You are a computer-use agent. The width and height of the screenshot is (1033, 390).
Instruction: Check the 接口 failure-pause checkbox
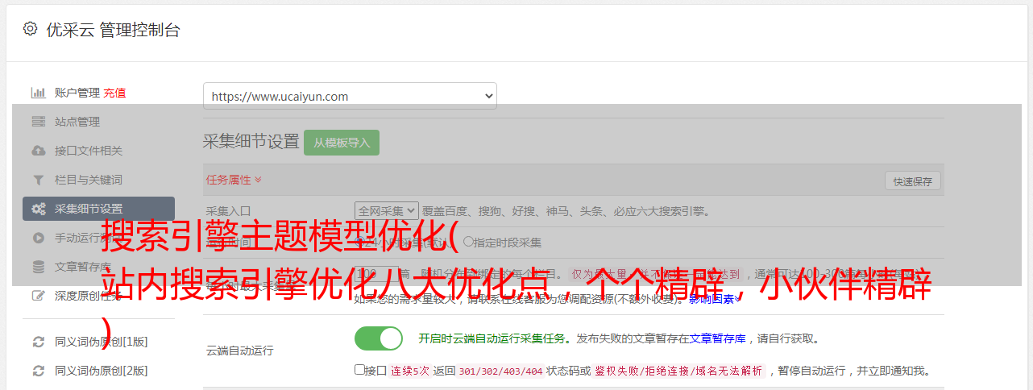click(359, 370)
